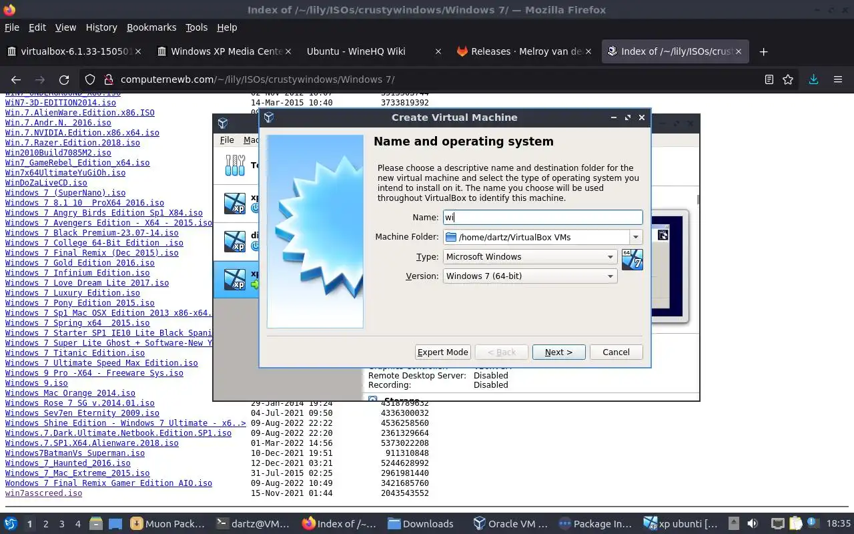Open Firefox Help menu
This screenshot has width=854, height=534.
(x=227, y=27)
